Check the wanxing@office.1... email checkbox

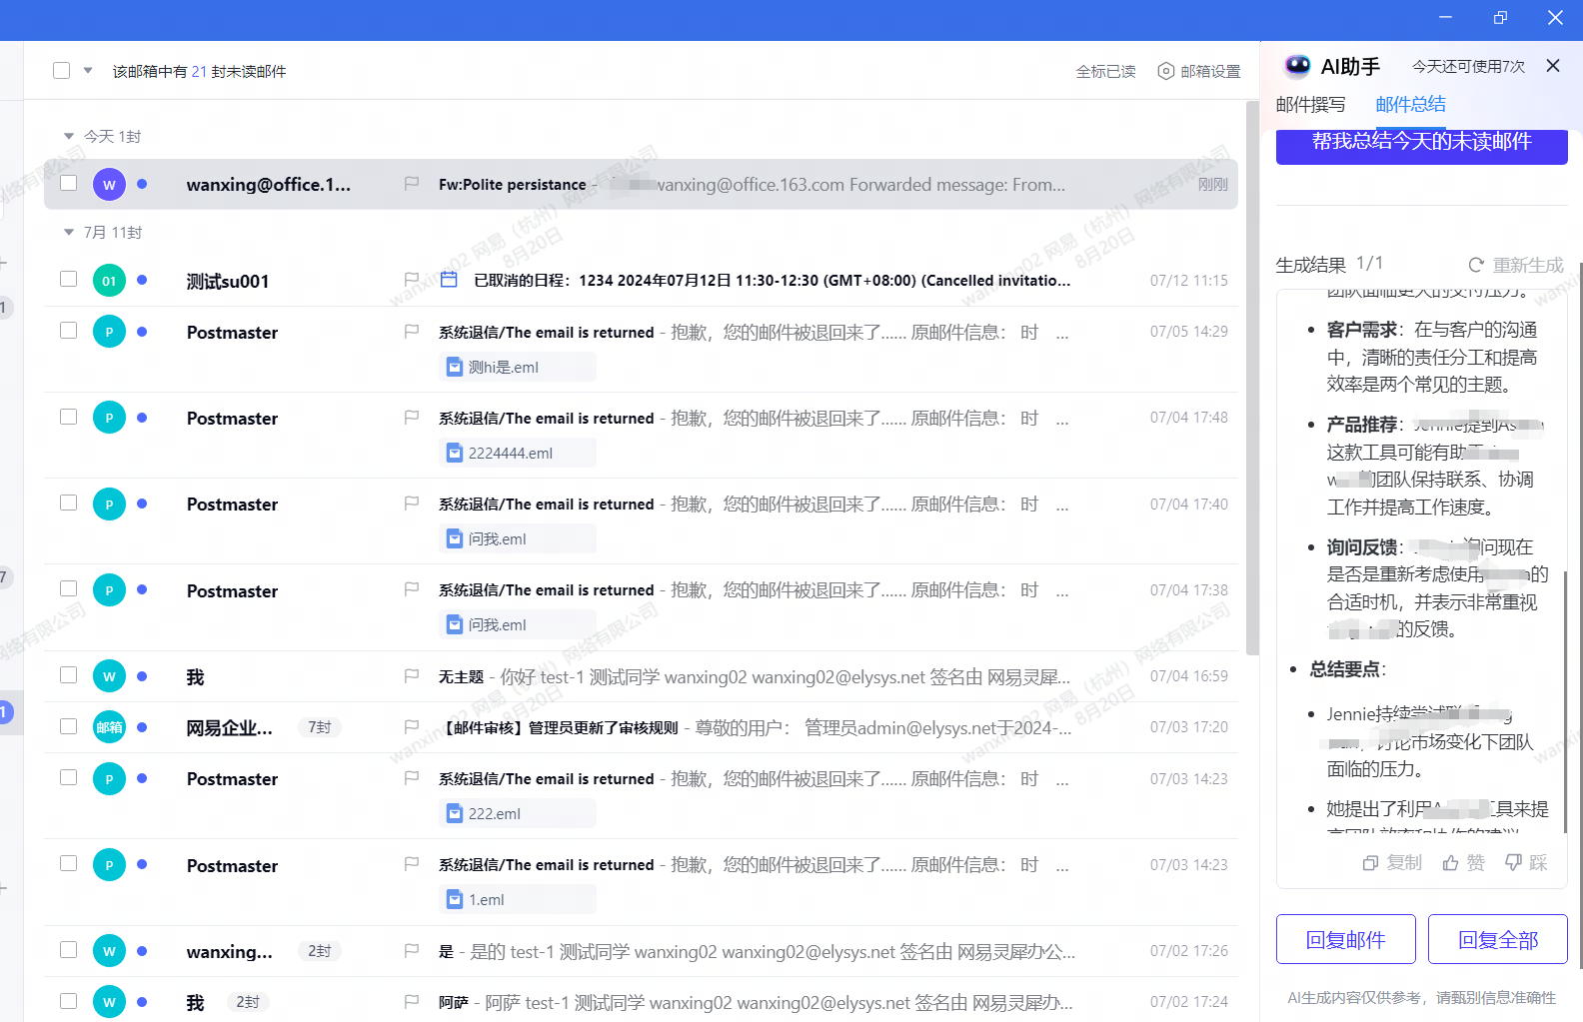(69, 183)
